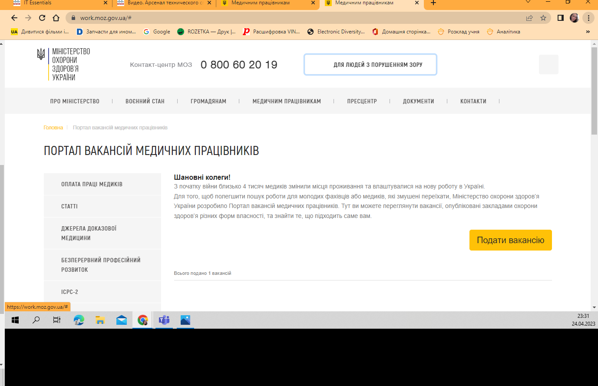Open the Документи navigation menu item
This screenshot has height=386, width=598.
(x=418, y=101)
